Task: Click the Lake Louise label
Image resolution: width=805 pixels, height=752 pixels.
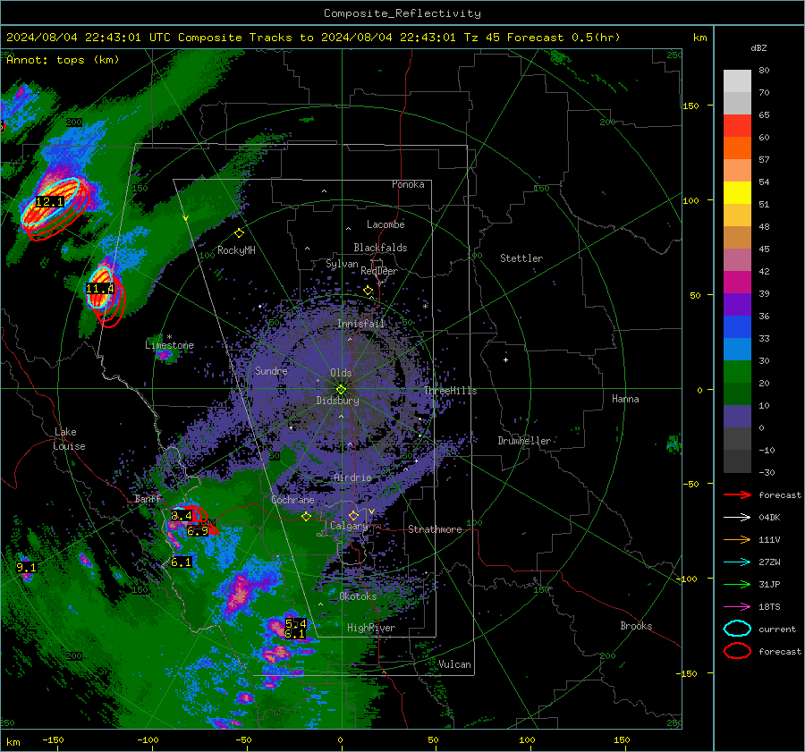Action: click(x=69, y=439)
